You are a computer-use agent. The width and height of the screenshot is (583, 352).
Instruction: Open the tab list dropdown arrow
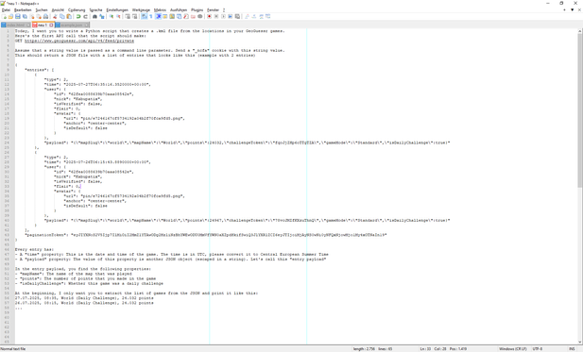(x=573, y=10)
